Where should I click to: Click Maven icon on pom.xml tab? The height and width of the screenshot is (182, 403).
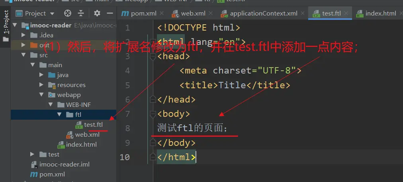(x=125, y=14)
